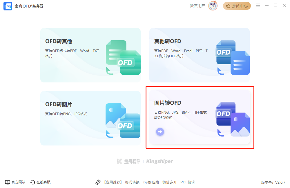
Task: Click the 金舟OFD转换器 app logo
Action: pos(8,6)
